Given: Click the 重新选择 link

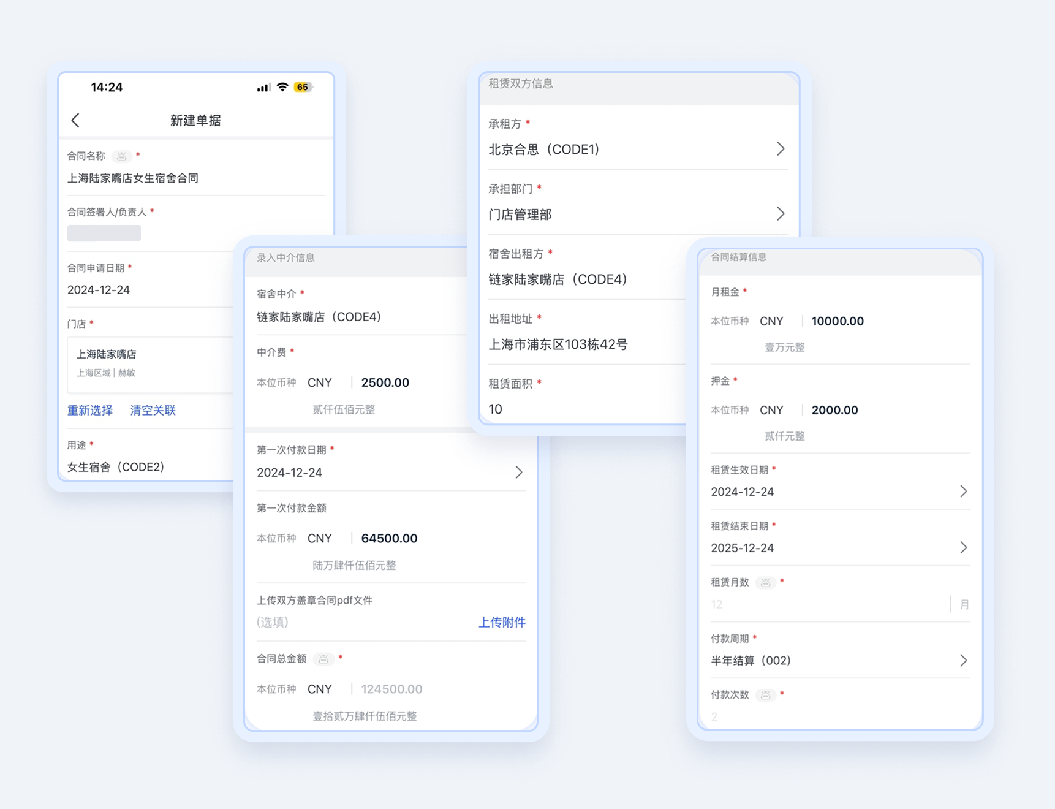Looking at the screenshot, I should pyautogui.click(x=90, y=411).
